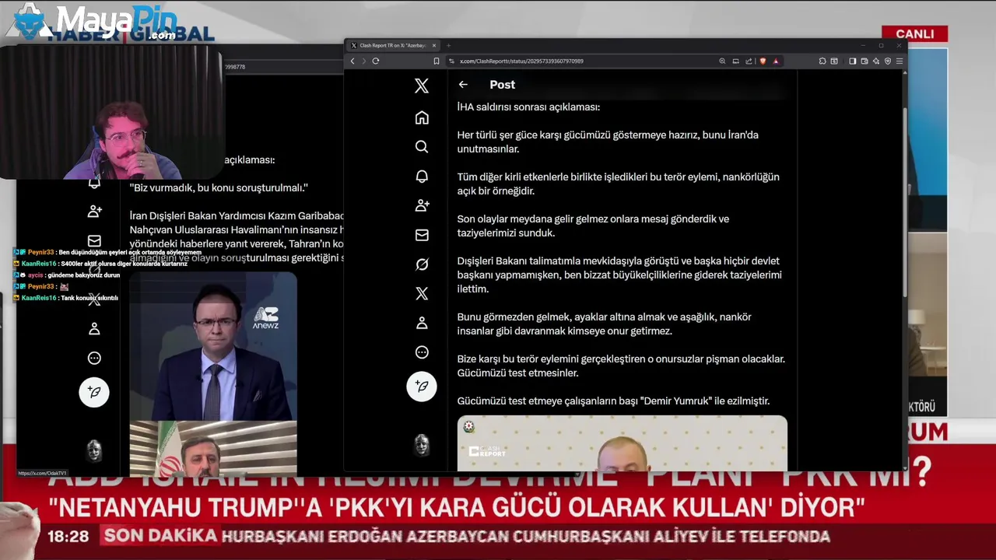The height and width of the screenshot is (560, 996).
Task: Open account avatar in the background window sidebar
Action: (x=94, y=450)
